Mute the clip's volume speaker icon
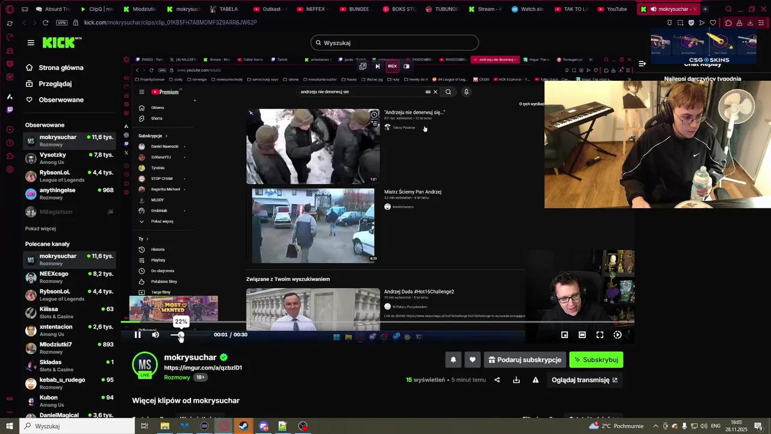This screenshot has width=771, height=434. click(155, 335)
